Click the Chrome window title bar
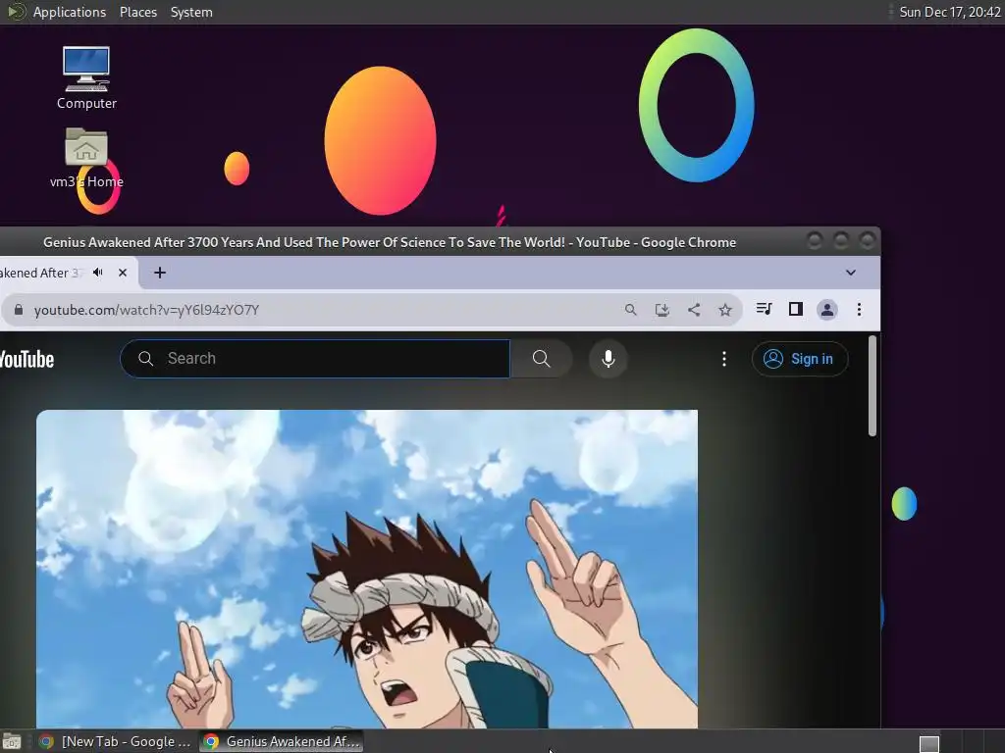 click(390, 242)
